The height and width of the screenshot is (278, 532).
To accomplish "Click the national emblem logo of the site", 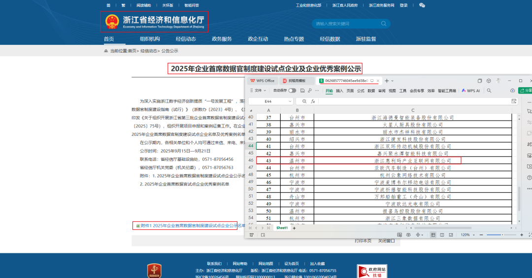I will coord(112,21).
